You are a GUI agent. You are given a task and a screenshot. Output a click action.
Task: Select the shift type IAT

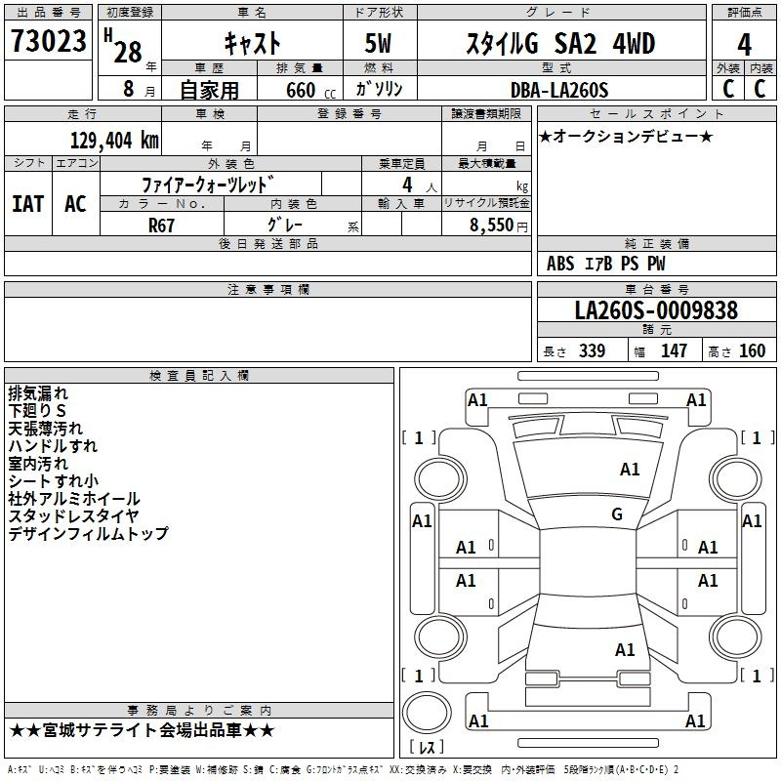pos(28,204)
